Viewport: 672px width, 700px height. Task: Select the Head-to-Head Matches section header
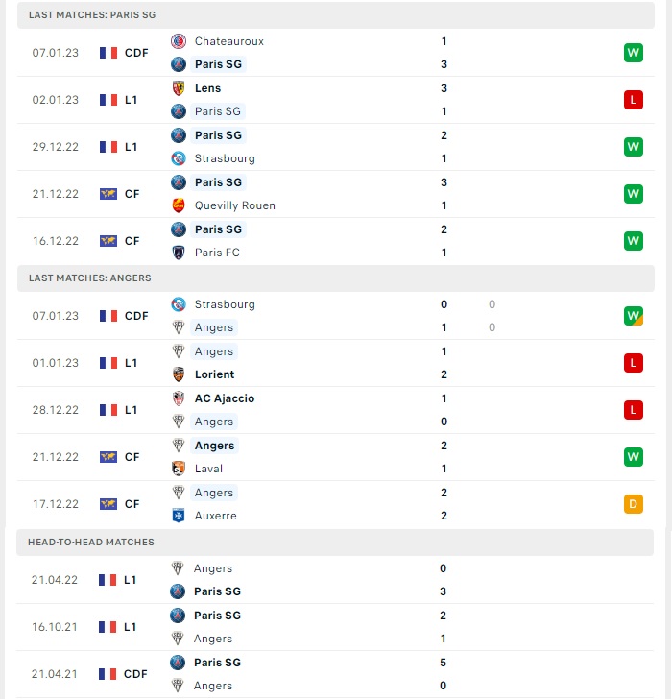coord(335,543)
